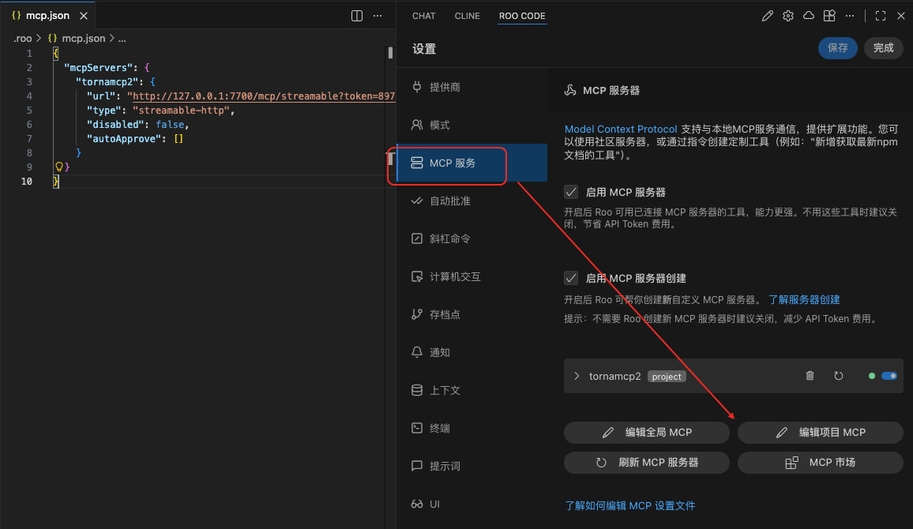Split the mcp.json editor to the right

pyautogui.click(x=357, y=16)
